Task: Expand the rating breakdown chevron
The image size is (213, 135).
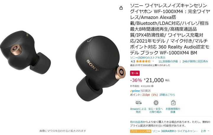Action: [x=153, y=61]
